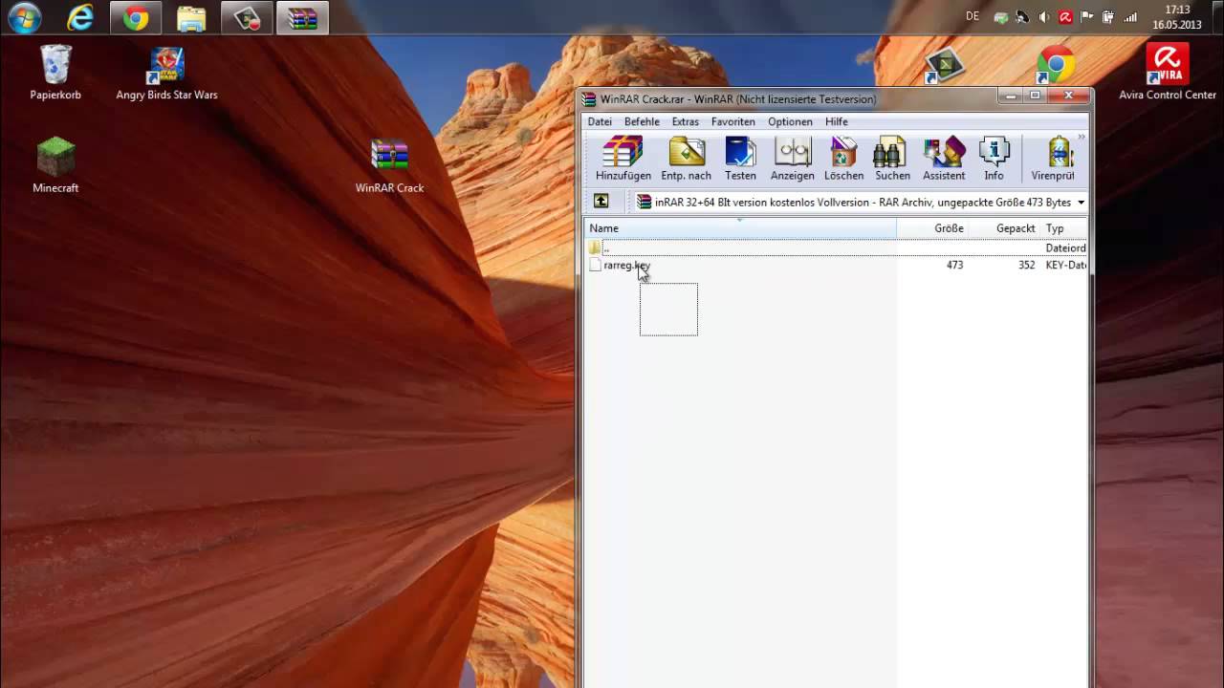The width and height of the screenshot is (1224, 688).
Task: Click the Action Center flag tray icon
Action: tap(1086, 17)
